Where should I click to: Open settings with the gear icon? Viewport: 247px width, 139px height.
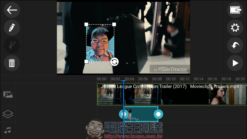click(235, 27)
